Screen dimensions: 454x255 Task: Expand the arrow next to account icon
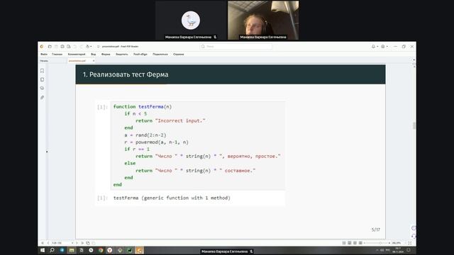click(387, 47)
